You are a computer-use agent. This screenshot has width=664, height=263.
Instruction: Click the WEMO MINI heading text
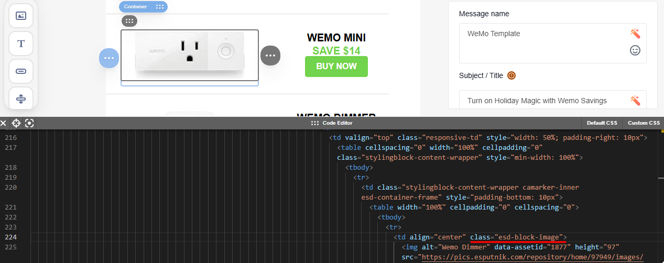(336, 38)
